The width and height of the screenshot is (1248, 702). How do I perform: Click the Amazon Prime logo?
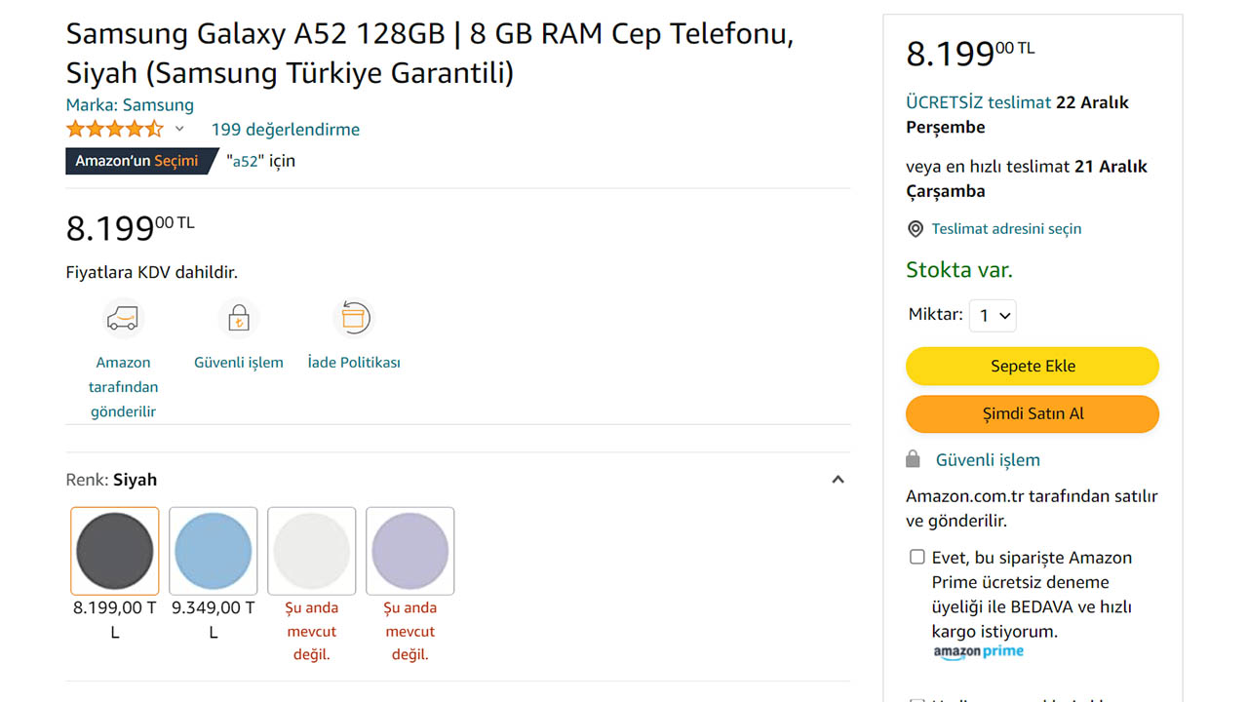(978, 652)
